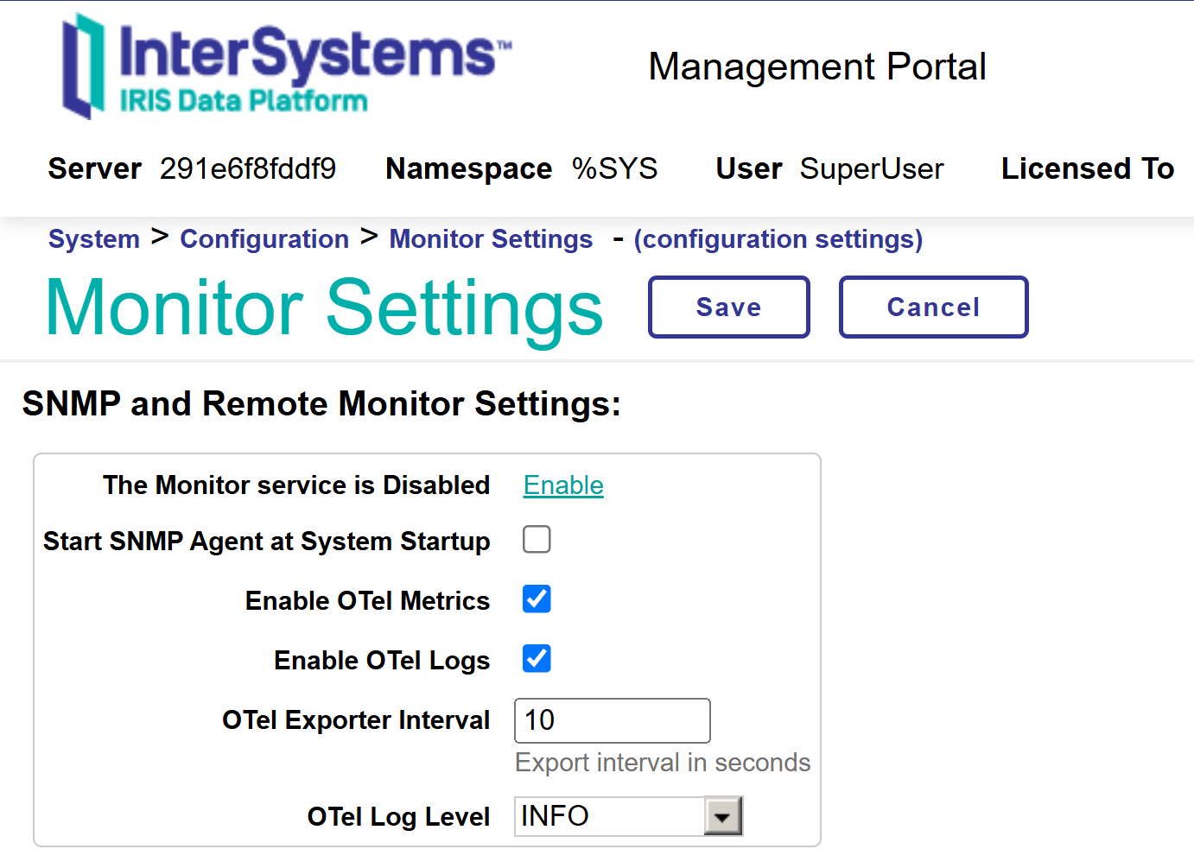Click the SNMP and Remote Monitor Settings heading
The image size is (1194, 868).
[x=321, y=403]
